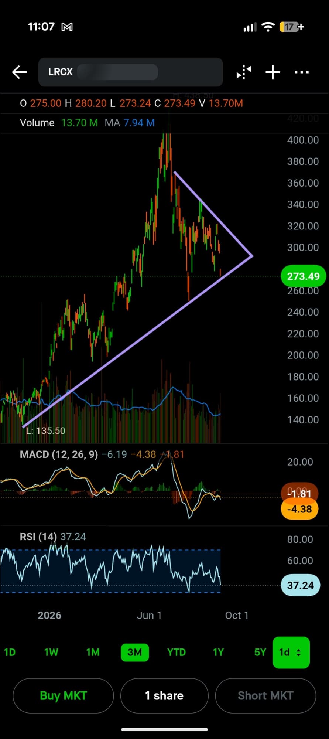Tap the Buy MKT button
The width and height of the screenshot is (329, 739).
[x=63, y=696]
